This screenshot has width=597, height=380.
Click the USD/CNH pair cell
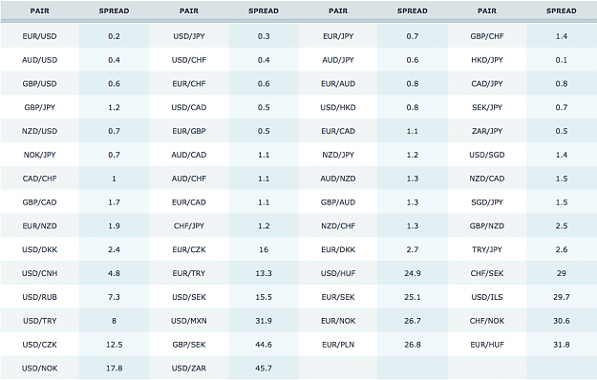(x=39, y=273)
